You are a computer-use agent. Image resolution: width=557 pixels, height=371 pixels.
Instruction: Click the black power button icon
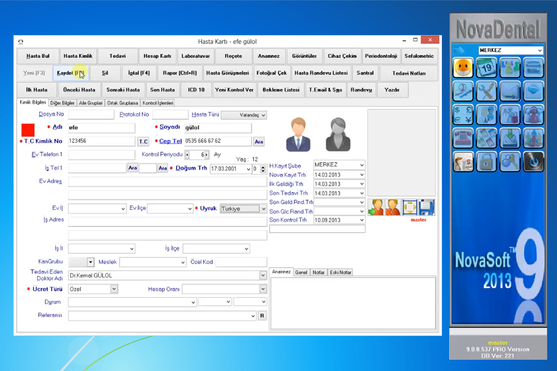(x=534, y=161)
